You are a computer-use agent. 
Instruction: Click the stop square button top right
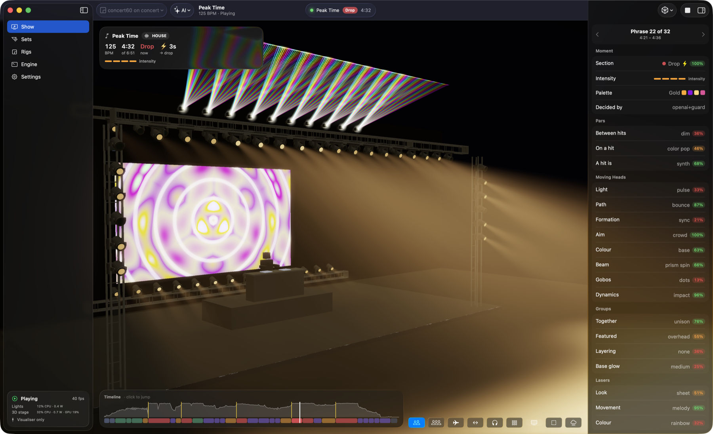click(688, 10)
